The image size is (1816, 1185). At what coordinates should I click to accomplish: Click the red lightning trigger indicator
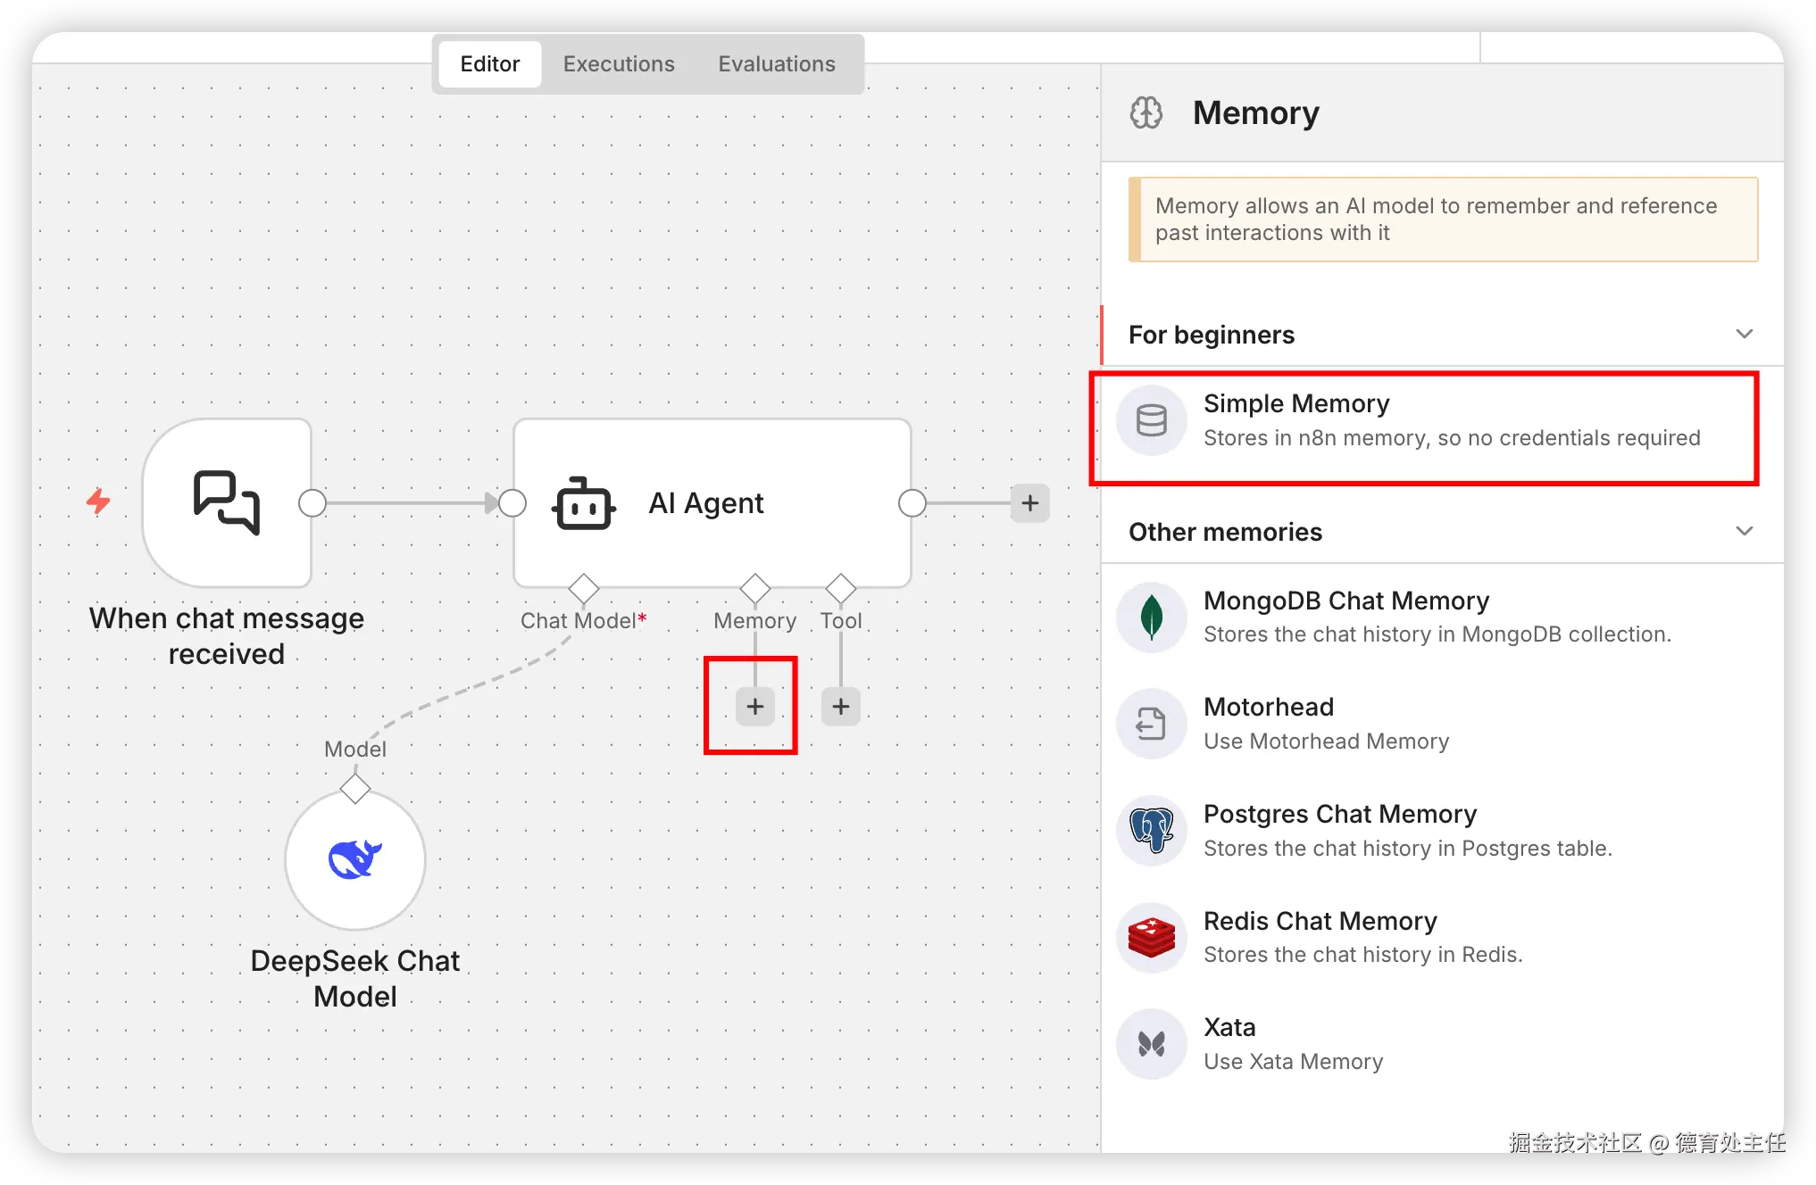(98, 501)
